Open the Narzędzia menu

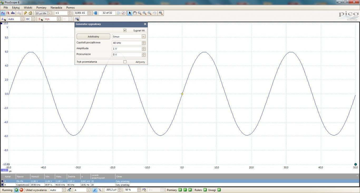click(x=56, y=8)
